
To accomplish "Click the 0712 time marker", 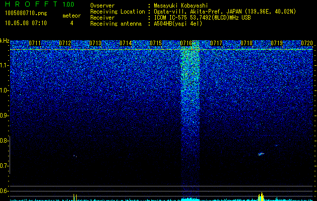I will point(65,43).
